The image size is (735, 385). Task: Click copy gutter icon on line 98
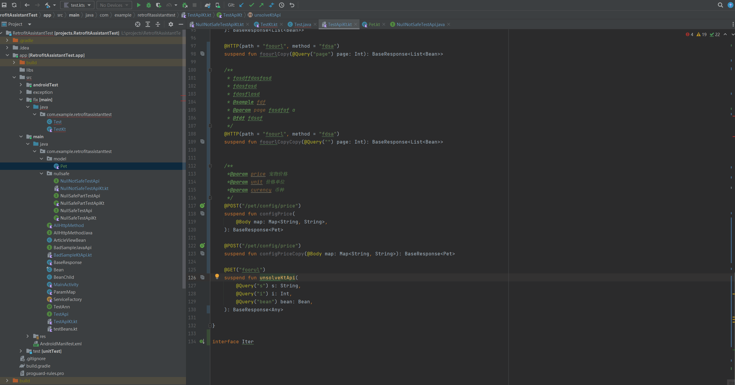point(203,54)
